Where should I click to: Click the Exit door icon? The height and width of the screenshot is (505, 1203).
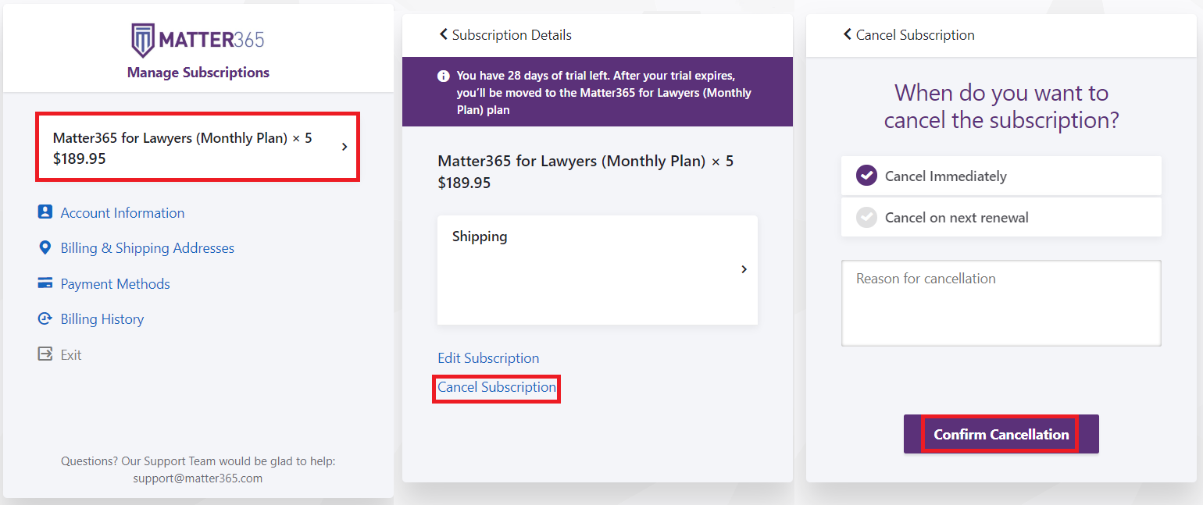pyautogui.click(x=45, y=354)
